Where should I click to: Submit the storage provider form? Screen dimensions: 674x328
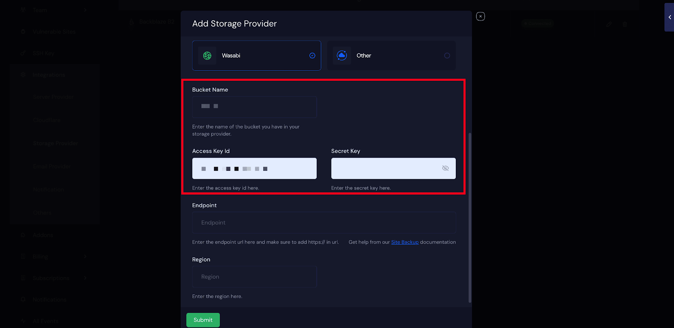click(x=203, y=320)
